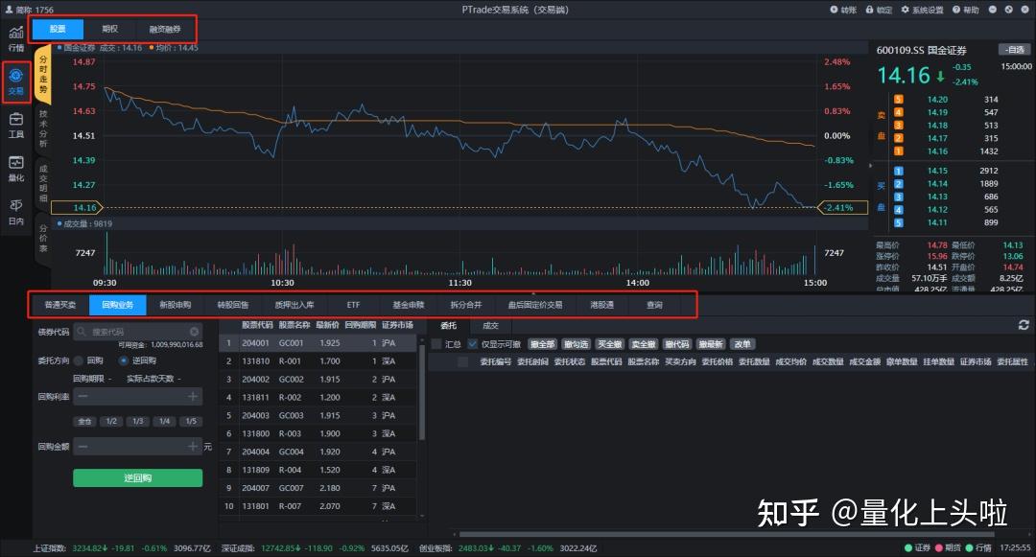The image size is (1036, 557).
Task: Click the 撤全部 cancel-all button
Action: coord(542,343)
